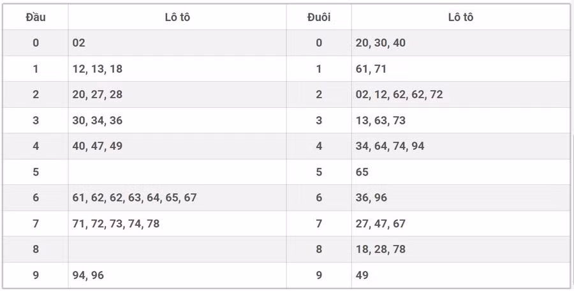This screenshot has width=574, height=291.
Task: Select the Lô tô header beside Đầu
Action: (x=177, y=17)
